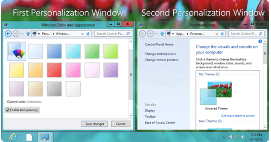Screen dimensions: 271x142
Task: Click the Save changes button
Action: pos(95,124)
